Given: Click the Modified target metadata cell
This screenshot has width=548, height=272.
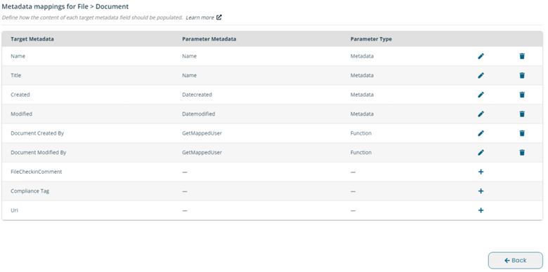Looking at the screenshot, I should [x=22, y=114].
